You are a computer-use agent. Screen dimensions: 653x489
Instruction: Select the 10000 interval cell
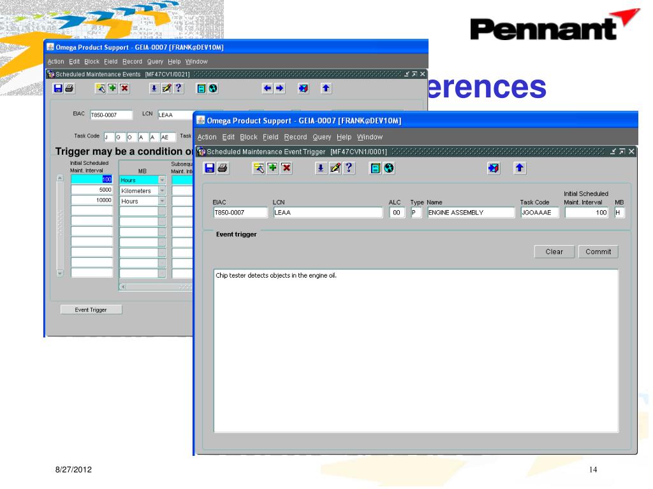(x=92, y=201)
